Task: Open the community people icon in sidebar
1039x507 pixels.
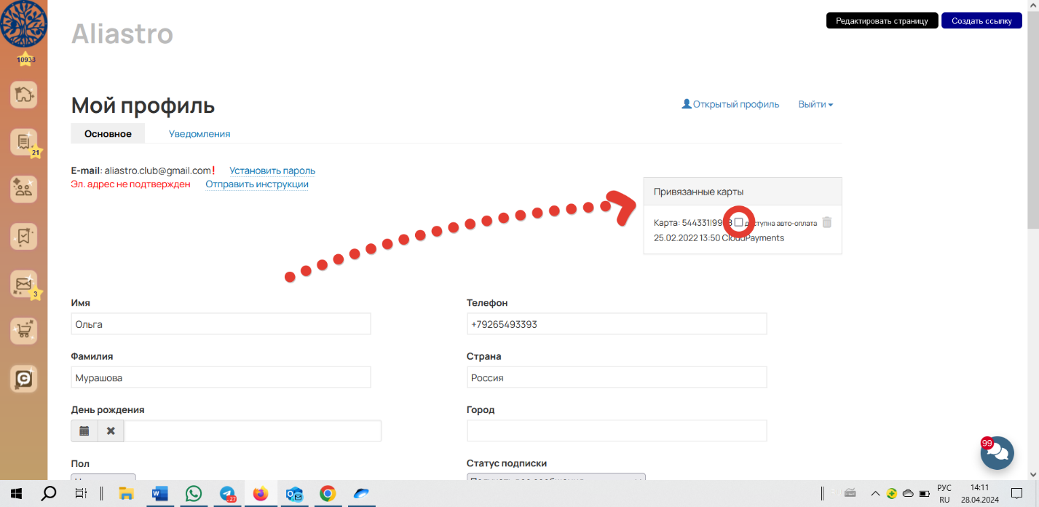Action: pyautogui.click(x=23, y=189)
